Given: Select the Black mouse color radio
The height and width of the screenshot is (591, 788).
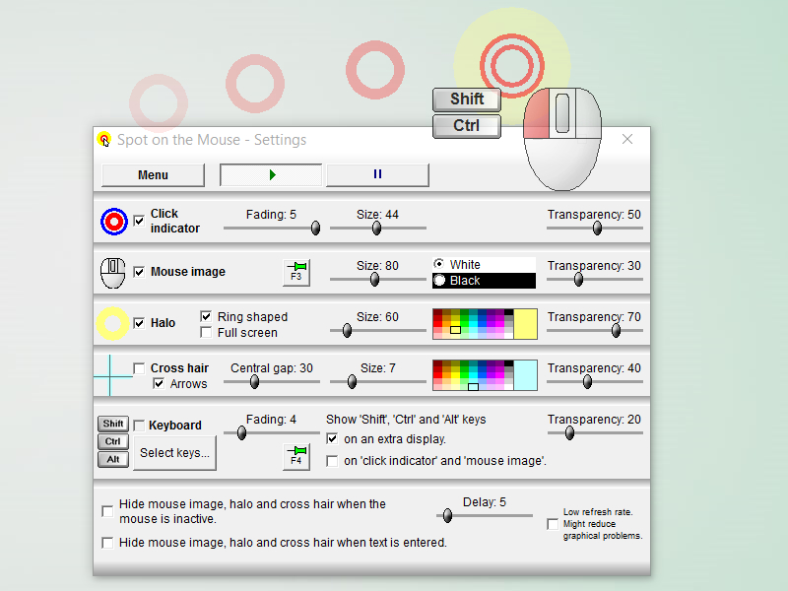Looking at the screenshot, I should point(439,281).
